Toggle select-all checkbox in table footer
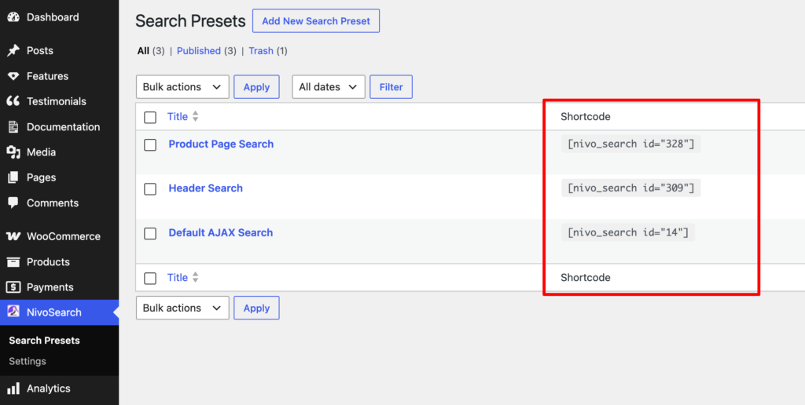This screenshot has width=805, height=405. [150, 279]
